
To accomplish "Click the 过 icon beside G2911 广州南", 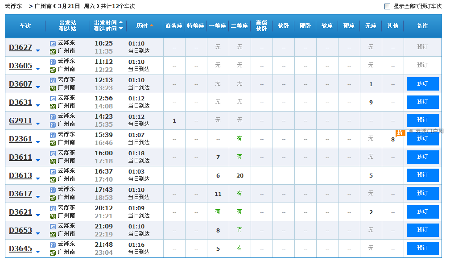I will [53, 125].
